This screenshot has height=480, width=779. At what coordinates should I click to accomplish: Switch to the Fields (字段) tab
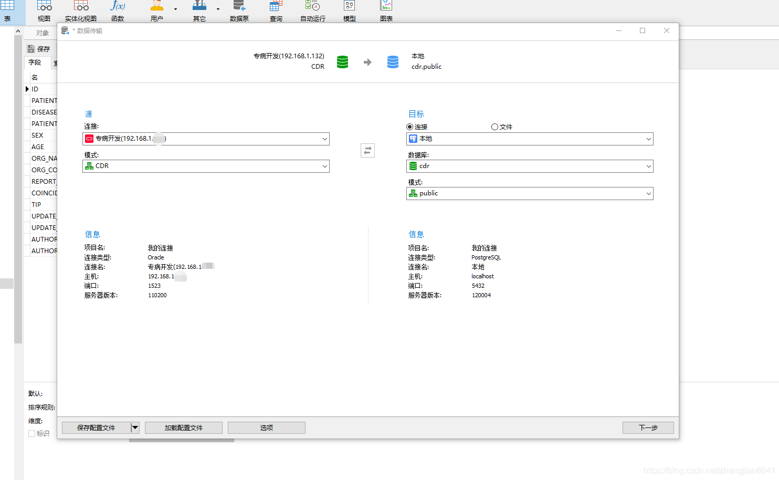(35, 62)
